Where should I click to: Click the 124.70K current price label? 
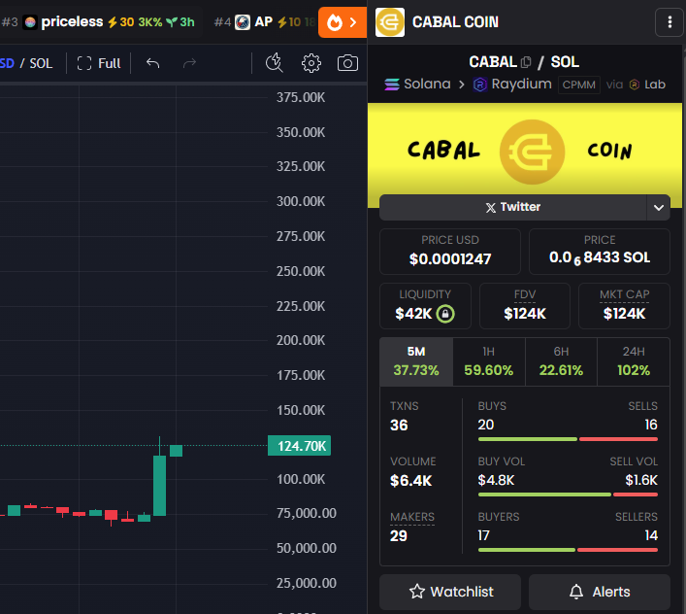point(299,446)
